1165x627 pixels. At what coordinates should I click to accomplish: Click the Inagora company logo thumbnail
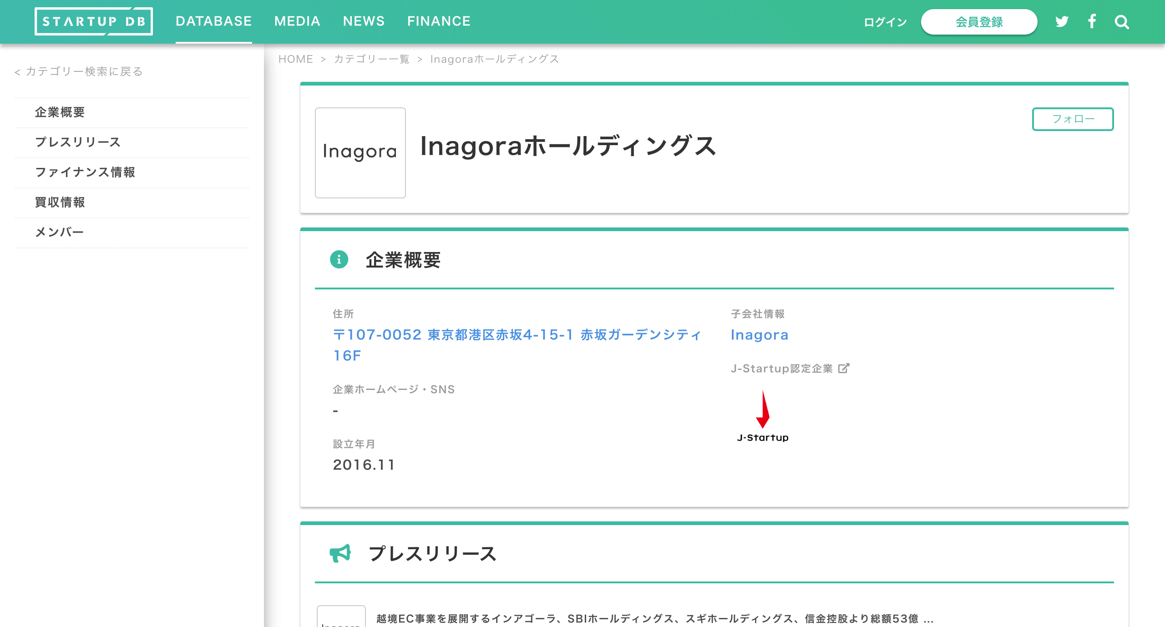coord(360,152)
